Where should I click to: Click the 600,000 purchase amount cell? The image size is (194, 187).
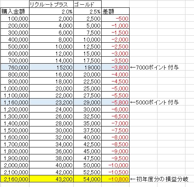click(15, 53)
